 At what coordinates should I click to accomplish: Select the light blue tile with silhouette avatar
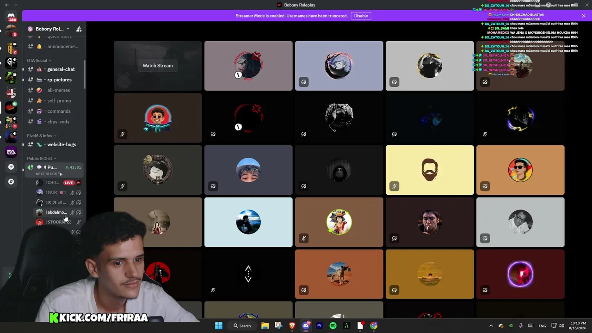(248, 222)
